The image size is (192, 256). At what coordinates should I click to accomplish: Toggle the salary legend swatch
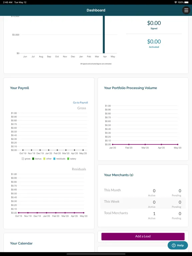point(68,159)
